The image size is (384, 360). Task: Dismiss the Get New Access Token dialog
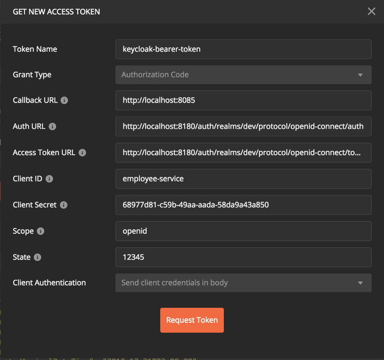pyautogui.click(x=371, y=11)
